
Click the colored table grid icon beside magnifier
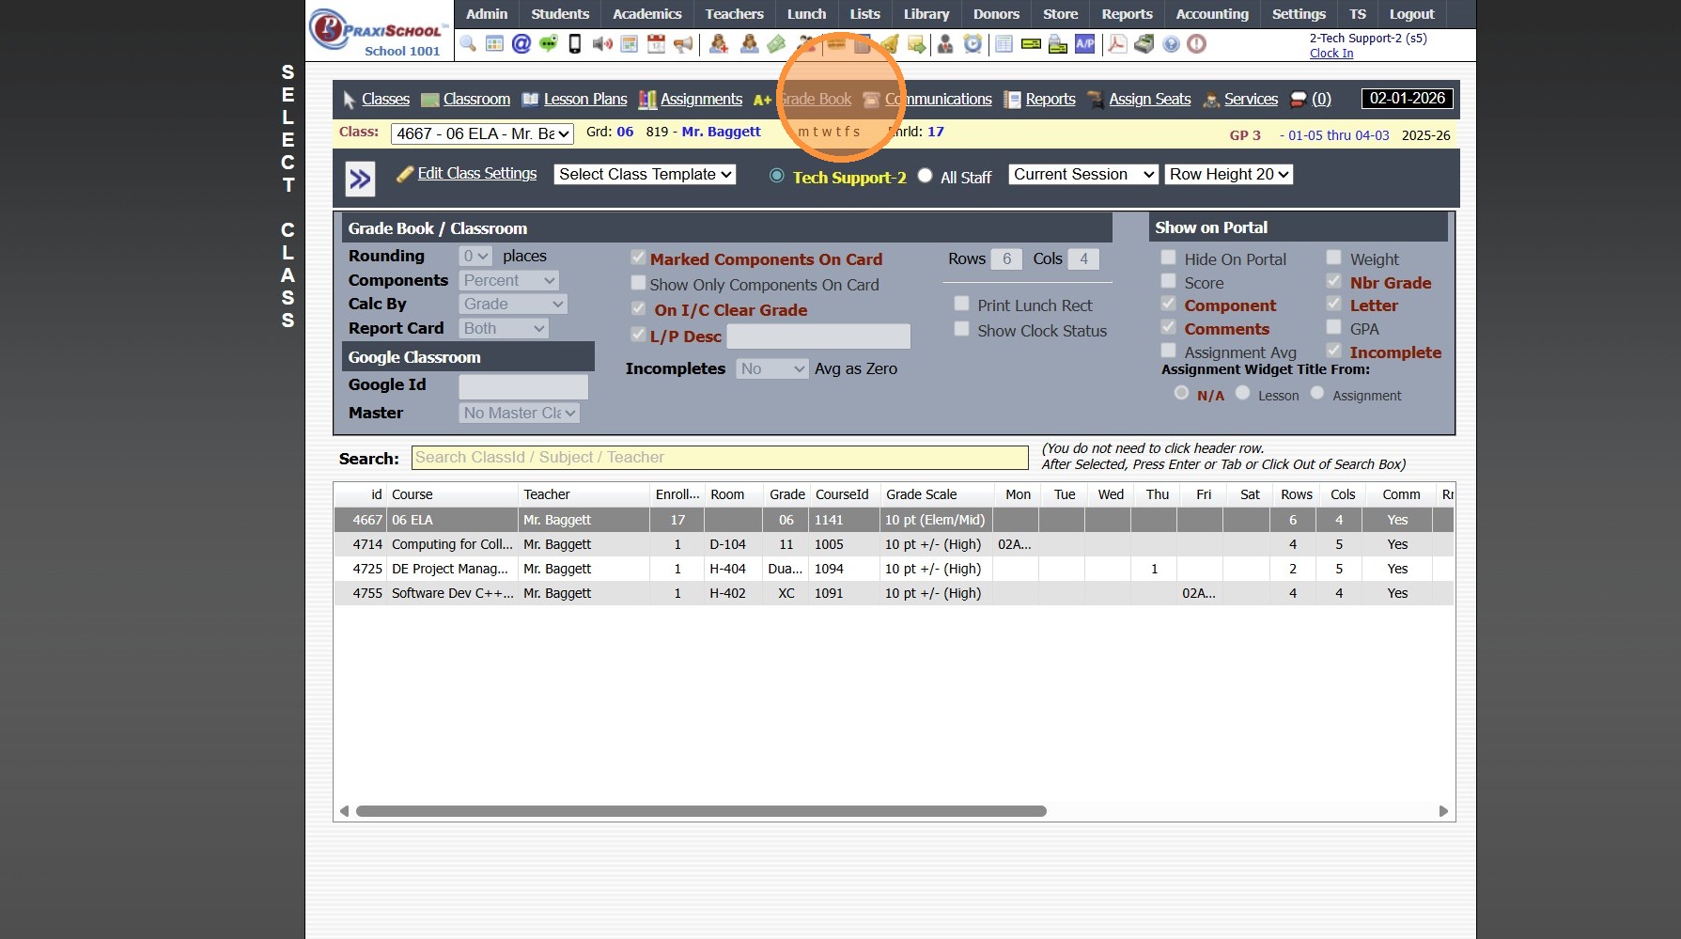click(x=494, y=44)
